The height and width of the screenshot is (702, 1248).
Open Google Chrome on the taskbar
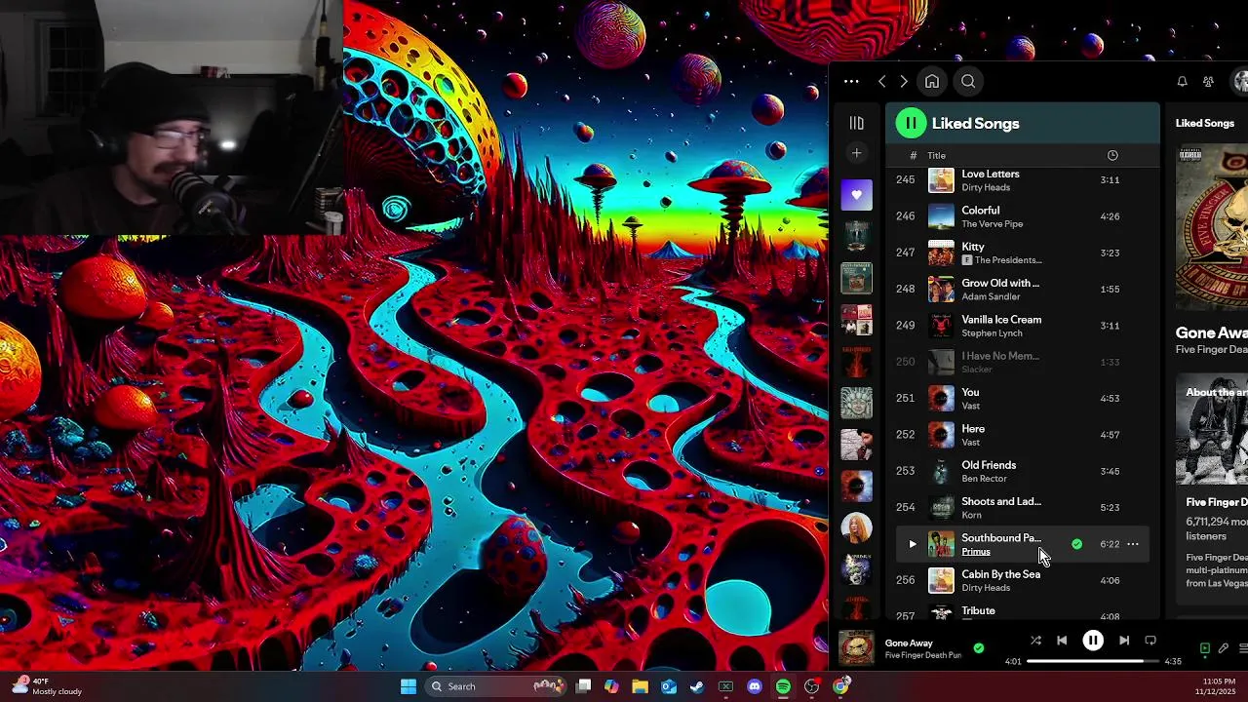tap(840, 686)
